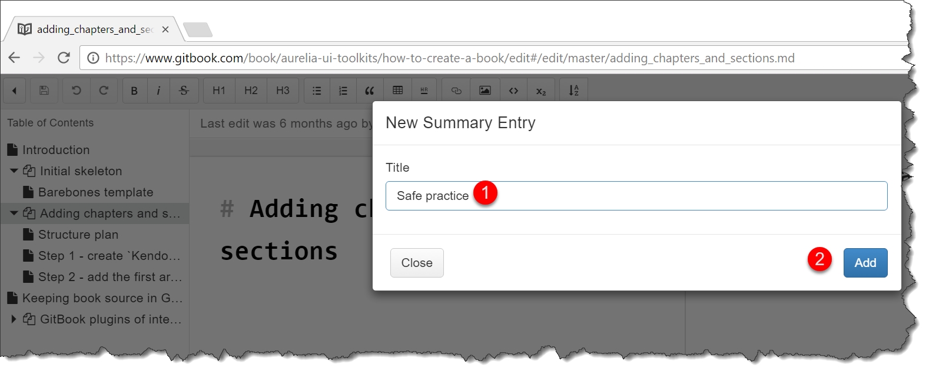The image size is (929, 374).
Task: Select the Introduction entry in the contents
Action: tap(56, 150)
